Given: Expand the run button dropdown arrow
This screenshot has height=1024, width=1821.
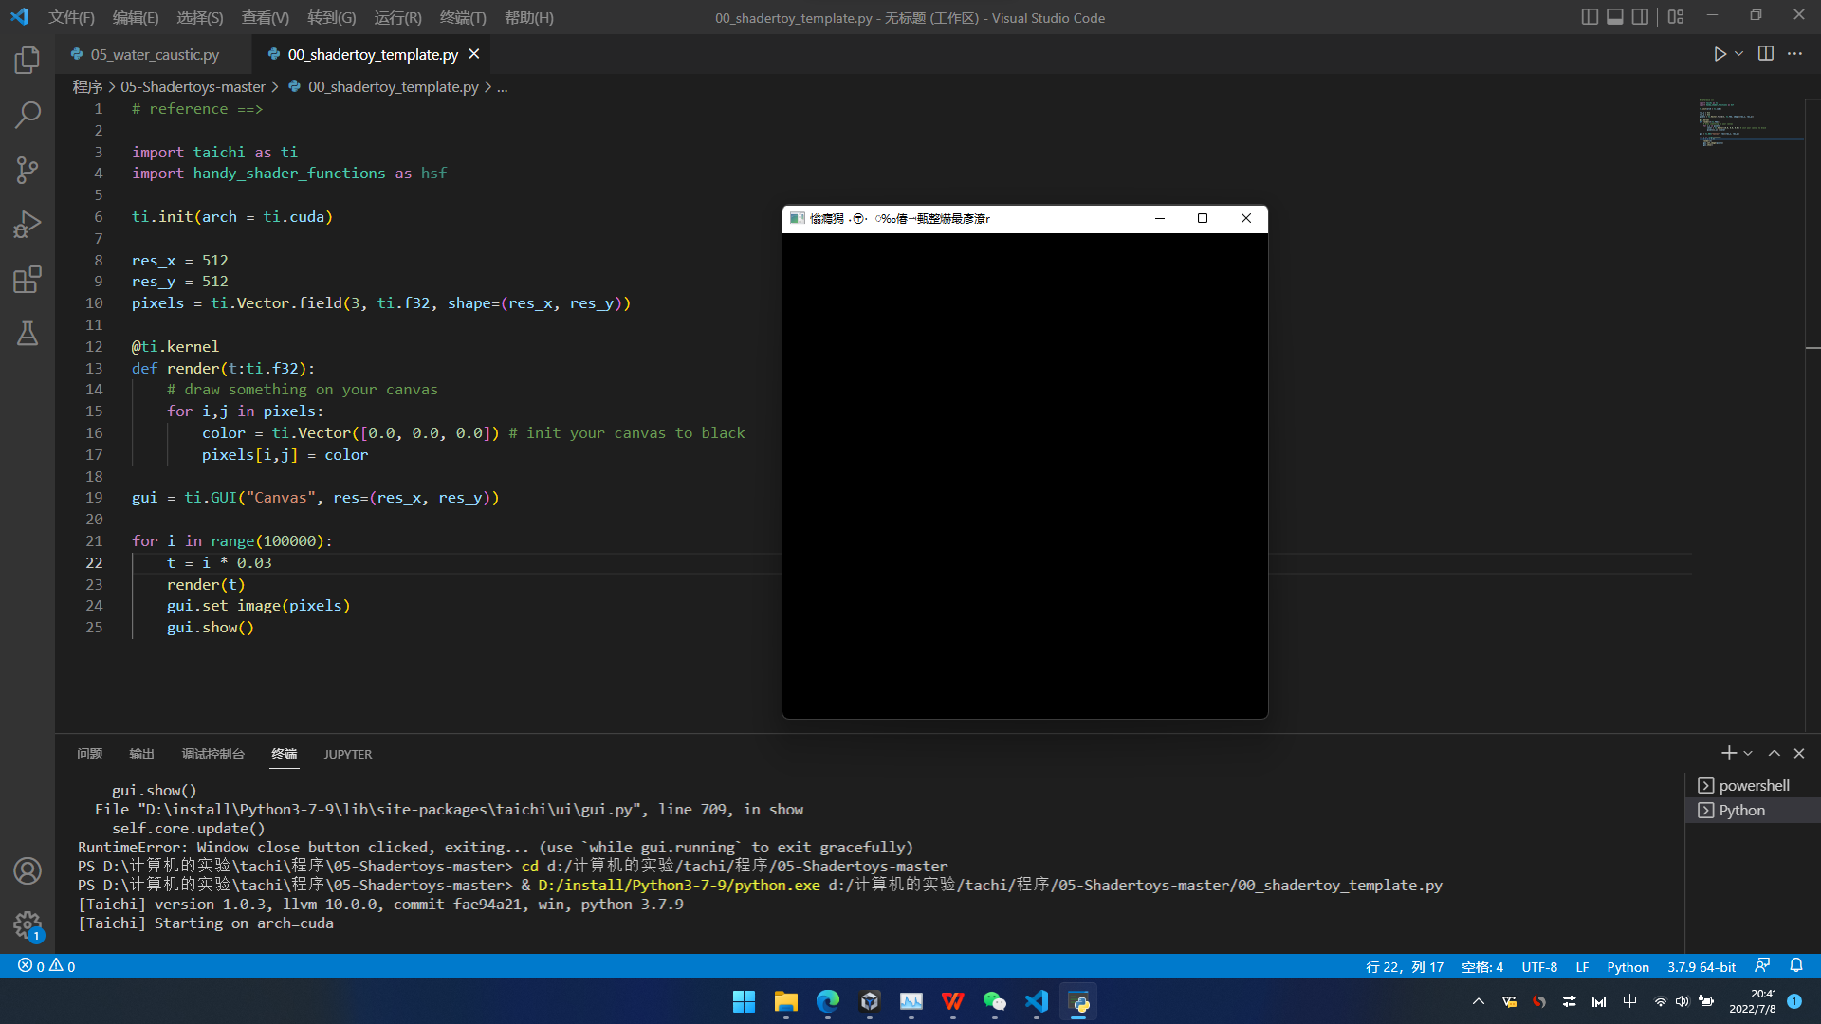Looking at the screenshot, I should 1739,54.
